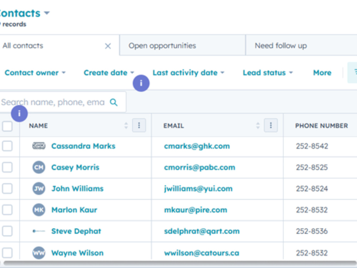This screenshot has height=268, width=357.
Task: Click phone number 252-8524
Action: 312,189
